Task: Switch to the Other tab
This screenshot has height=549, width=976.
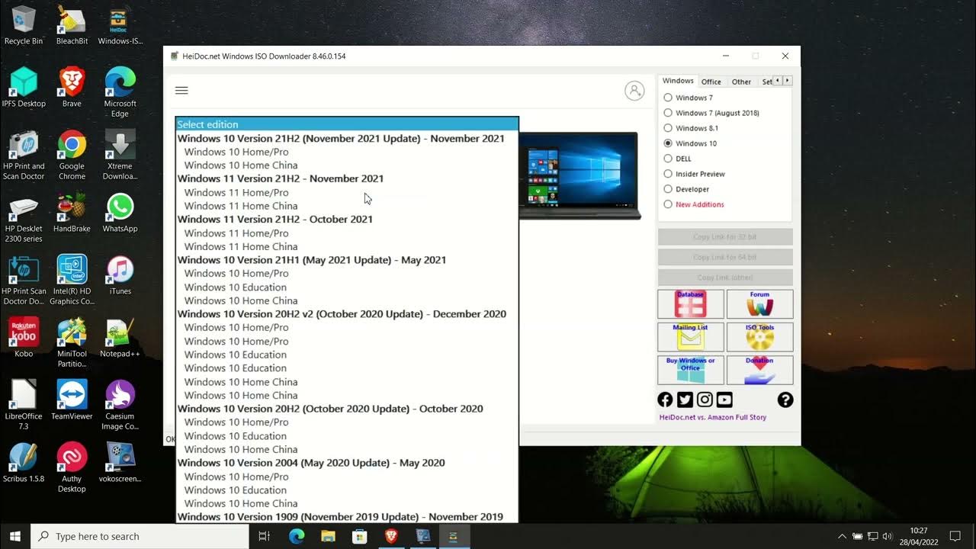Action: coord(741,82)
